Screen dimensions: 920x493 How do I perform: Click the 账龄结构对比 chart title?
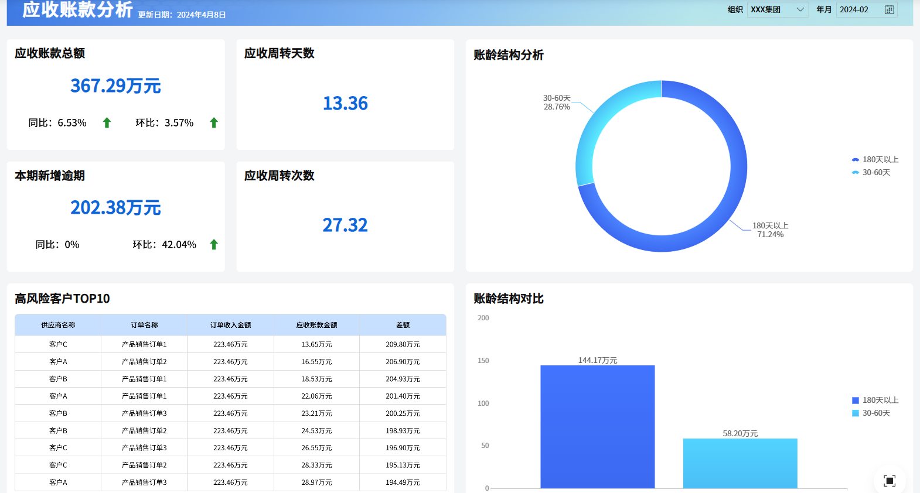tap(509, 299)
